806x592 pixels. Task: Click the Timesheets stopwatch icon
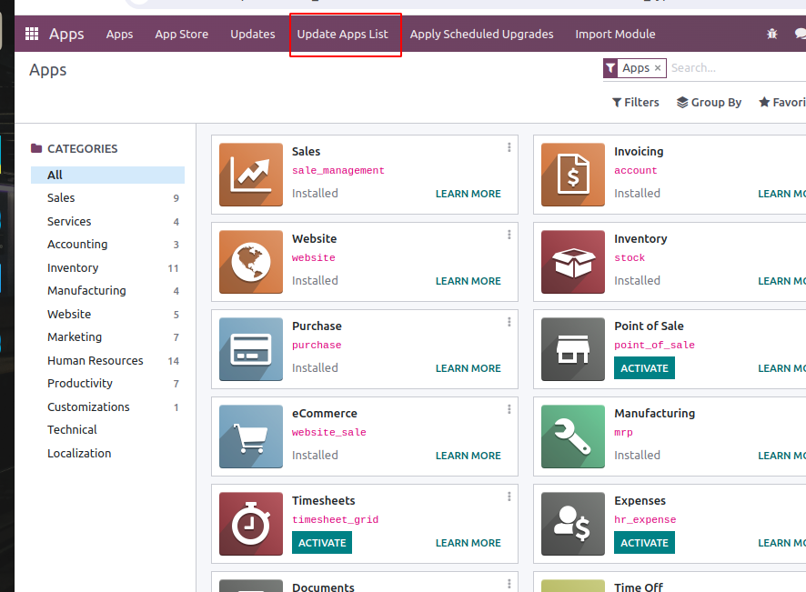(251, 524)
